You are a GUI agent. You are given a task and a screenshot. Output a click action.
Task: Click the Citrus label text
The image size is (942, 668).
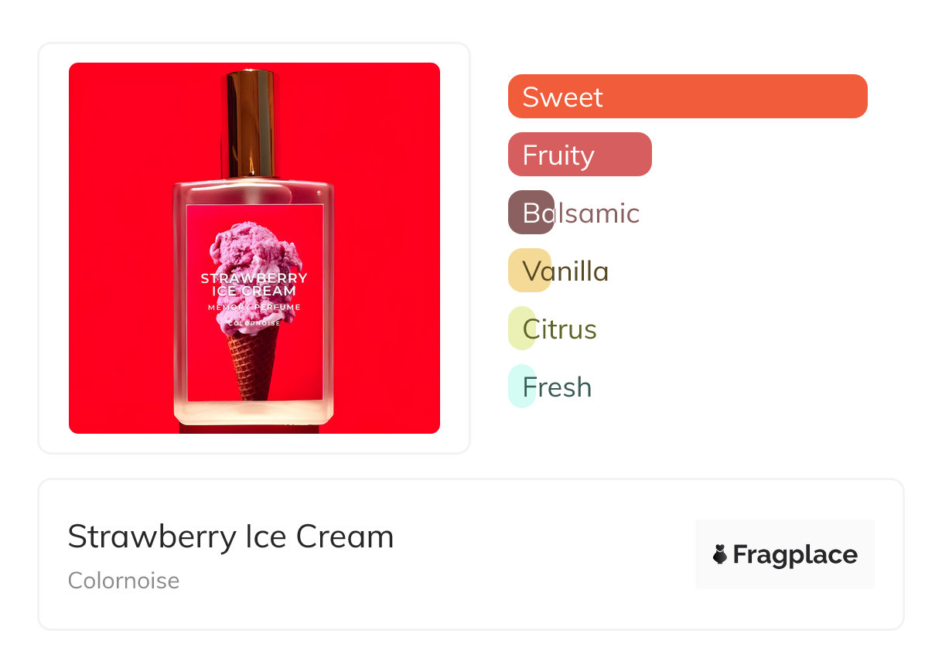[559, 329]
